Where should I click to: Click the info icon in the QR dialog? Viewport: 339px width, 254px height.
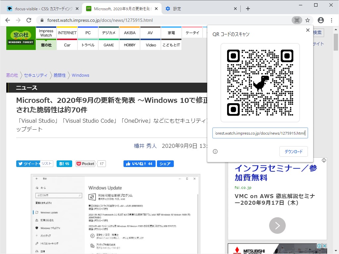point(215,151)
